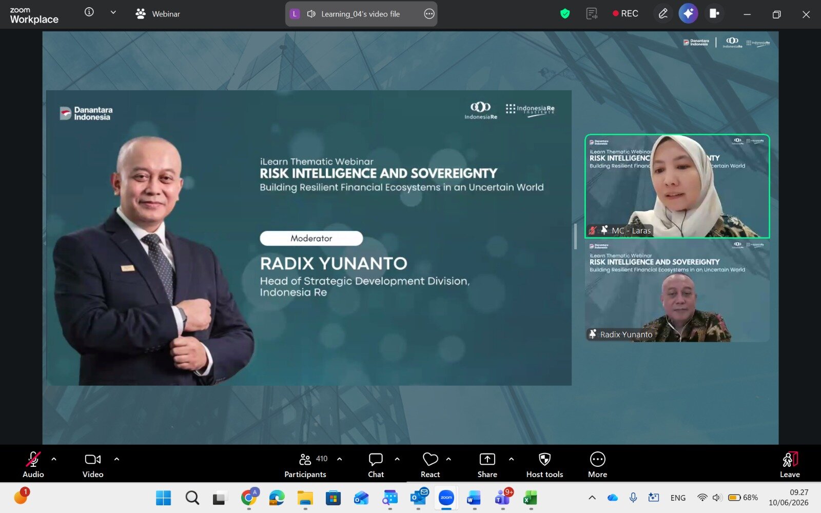
Task: Leave the webinar
Action: [790, 465]
